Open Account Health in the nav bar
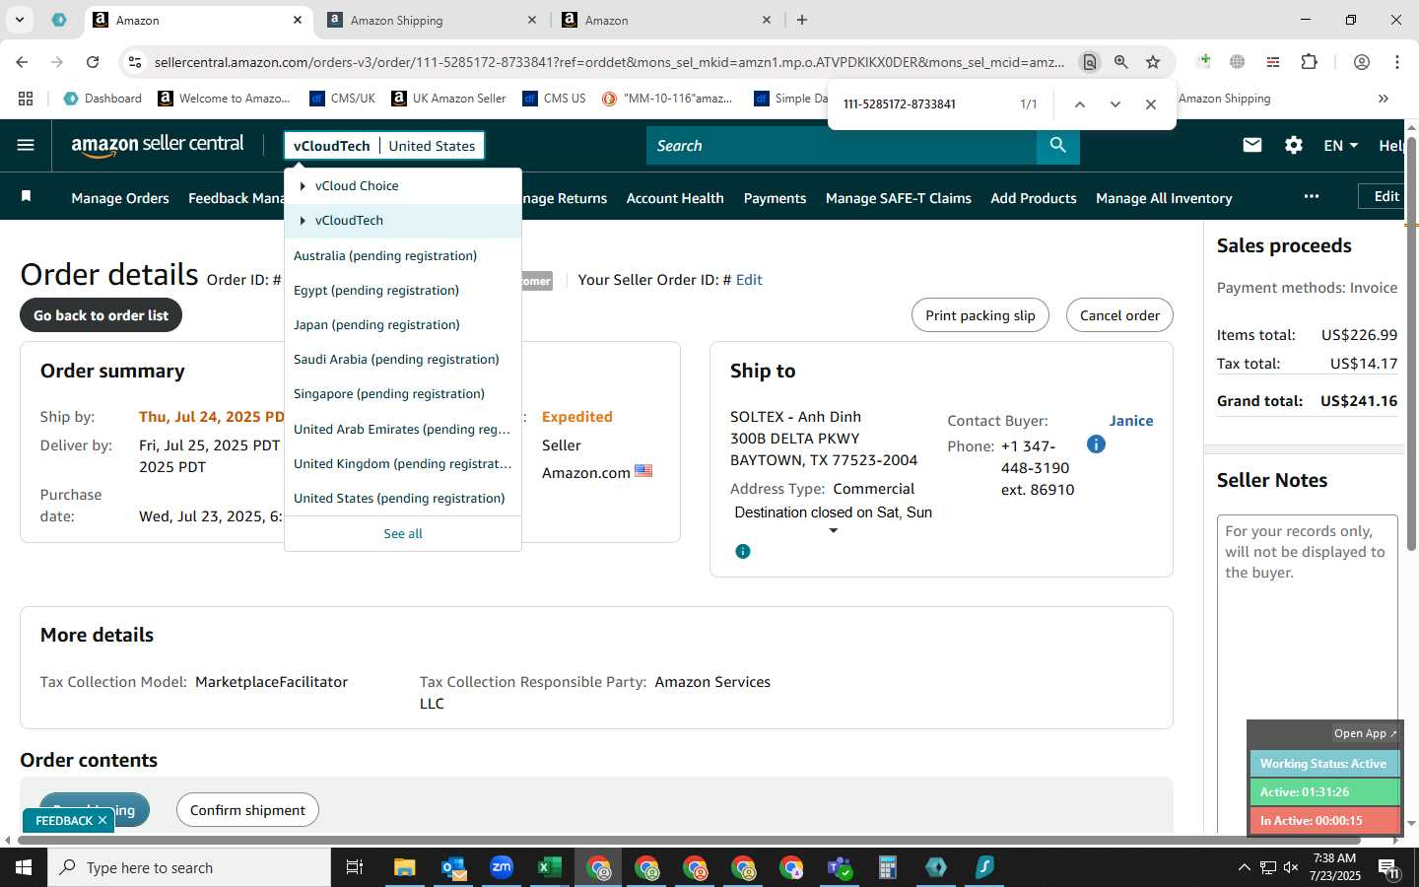Screen dimensions: 1419x887 coord(675,198)
